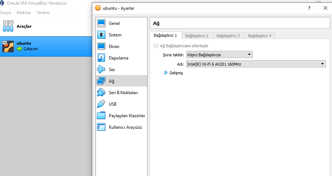Switch to Bağdaştırıcı 4 tab
The image size is (332, 176).
point(260,36)
